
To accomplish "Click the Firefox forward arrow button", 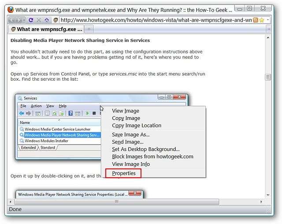I will pyautogui.click(x=19, y=20).
